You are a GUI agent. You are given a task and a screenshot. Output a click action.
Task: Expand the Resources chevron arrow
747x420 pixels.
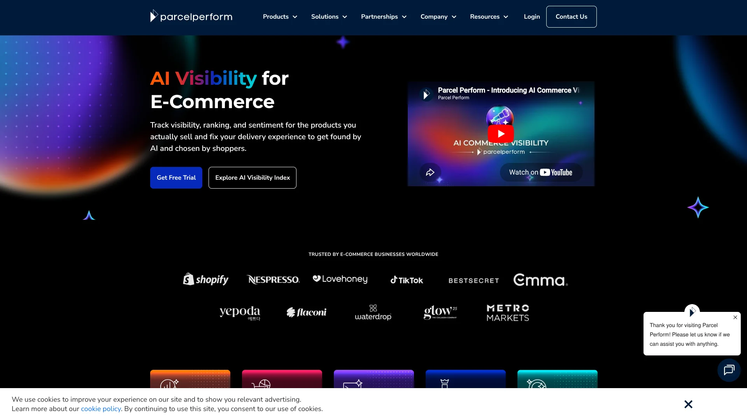coord(506,17)
